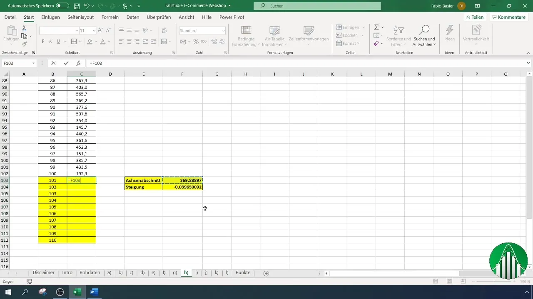Switch to Page Break Preview in status bar

463,281
